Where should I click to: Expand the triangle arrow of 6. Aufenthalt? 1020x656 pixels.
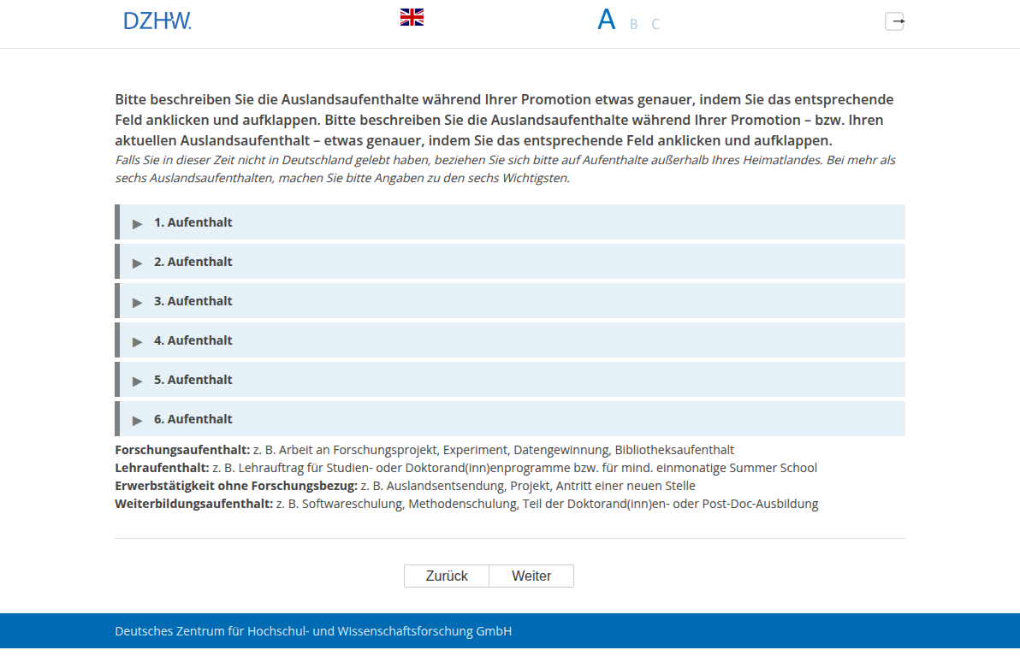point(137,420)
